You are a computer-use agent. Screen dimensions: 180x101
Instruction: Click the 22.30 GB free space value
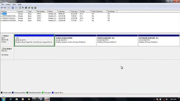(74, 18)
